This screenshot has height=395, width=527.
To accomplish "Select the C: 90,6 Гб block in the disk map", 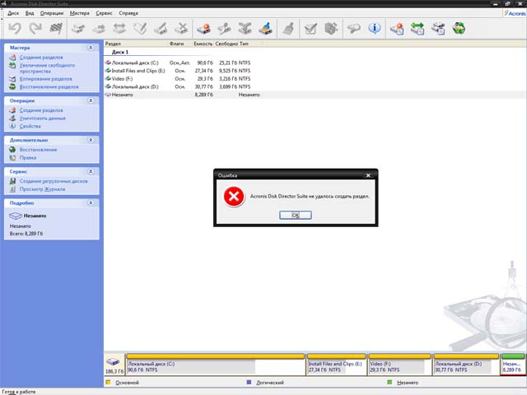I will [216, 365].
